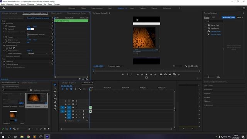Open the Клип menu
Viewport: 247px width, 139px height.
point(17,4)
